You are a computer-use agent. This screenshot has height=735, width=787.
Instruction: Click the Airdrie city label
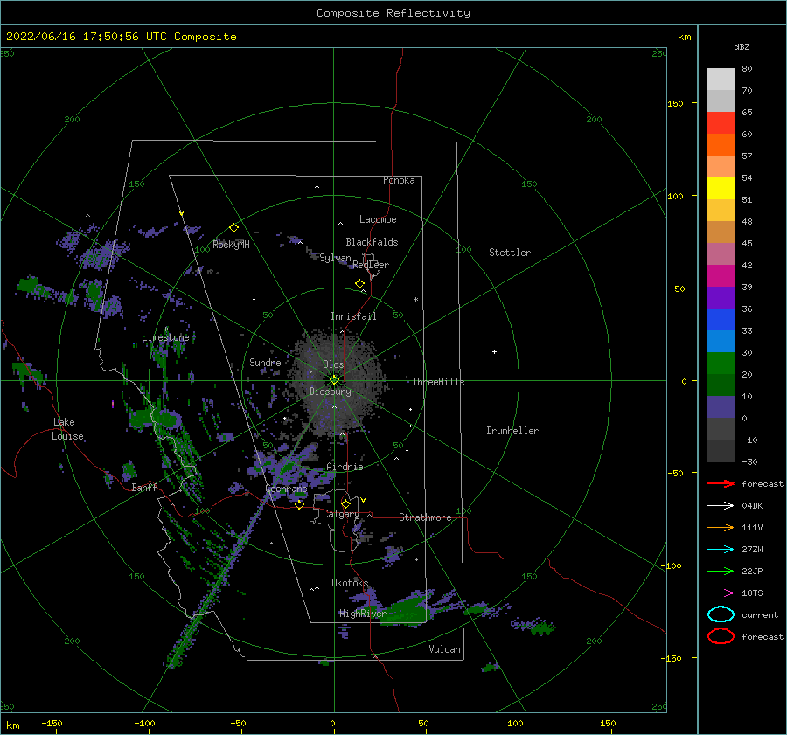pyautogui.click(x=345, y=467)
